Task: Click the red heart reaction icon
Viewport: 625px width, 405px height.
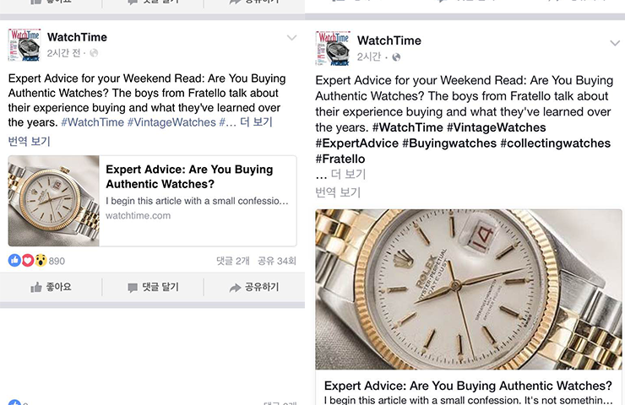Action: coord(28,261)
